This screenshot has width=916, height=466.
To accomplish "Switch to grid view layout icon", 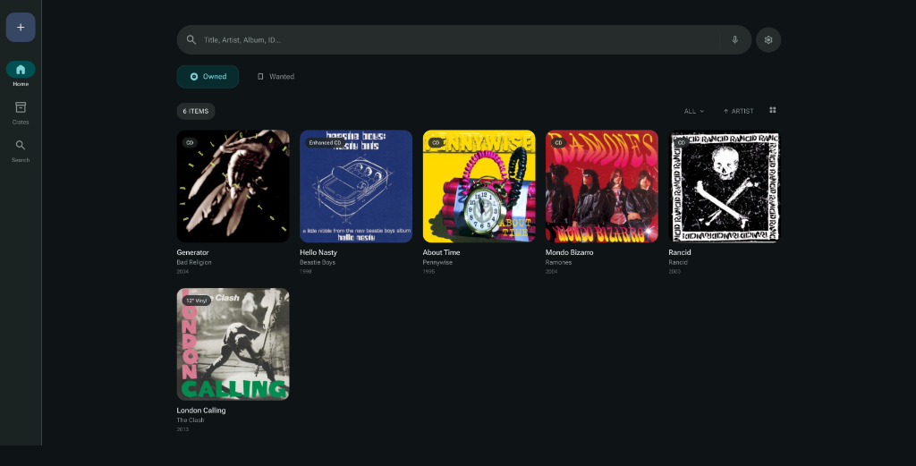I will (772, 110).
